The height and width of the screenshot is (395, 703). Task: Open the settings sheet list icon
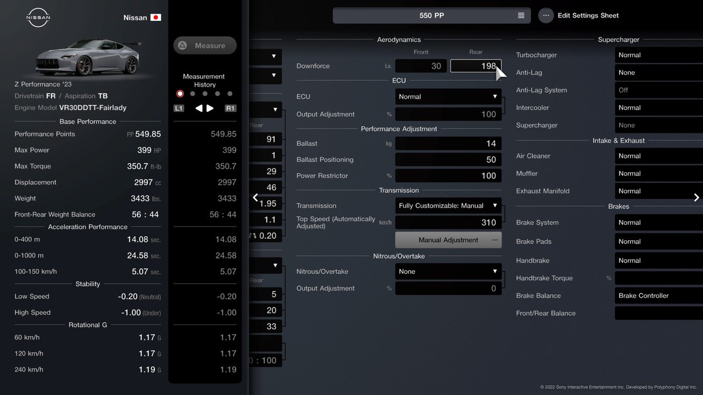(x=521, y=15)
